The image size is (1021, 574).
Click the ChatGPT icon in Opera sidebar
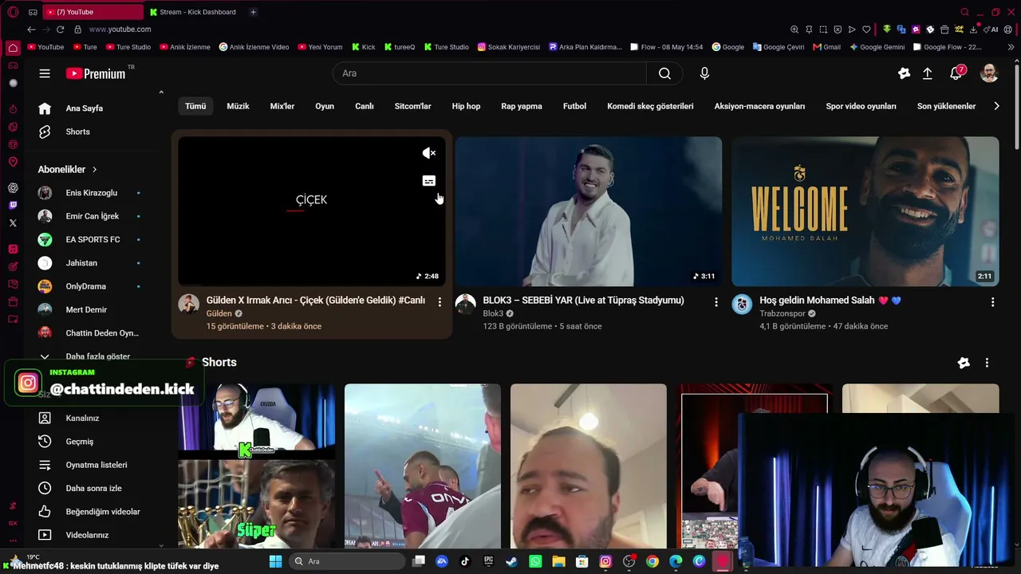[x=13, y=188]
